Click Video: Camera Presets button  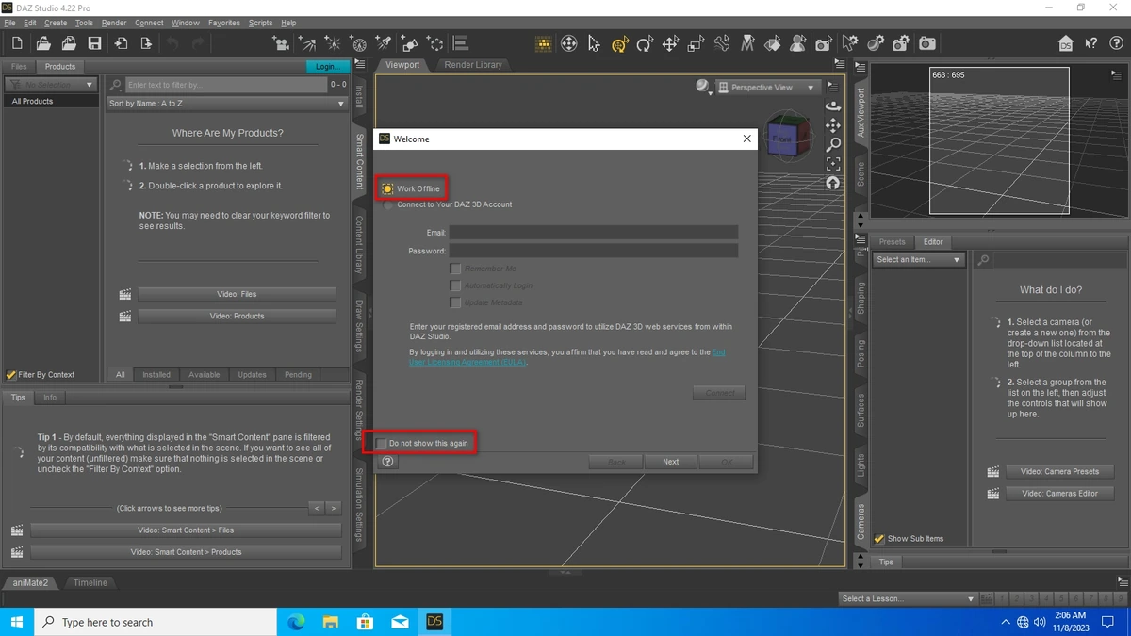pos(1059,471)
